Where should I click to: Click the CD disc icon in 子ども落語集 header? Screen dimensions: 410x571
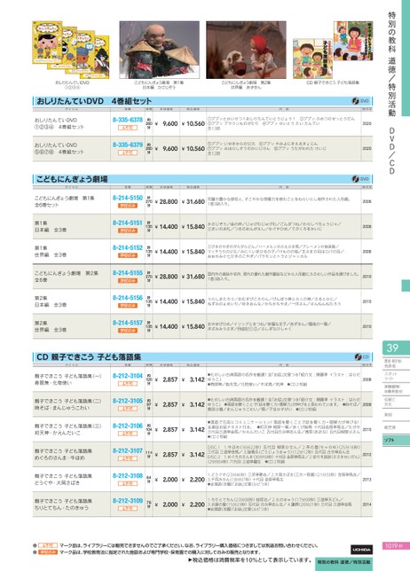coord(358,356)
